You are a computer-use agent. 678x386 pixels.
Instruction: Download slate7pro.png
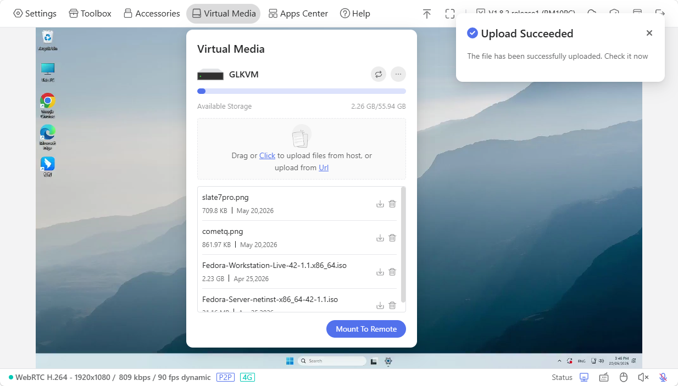click(380, 204)
